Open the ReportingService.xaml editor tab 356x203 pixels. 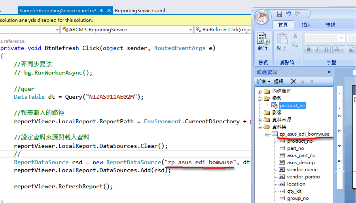click(140, 11)
